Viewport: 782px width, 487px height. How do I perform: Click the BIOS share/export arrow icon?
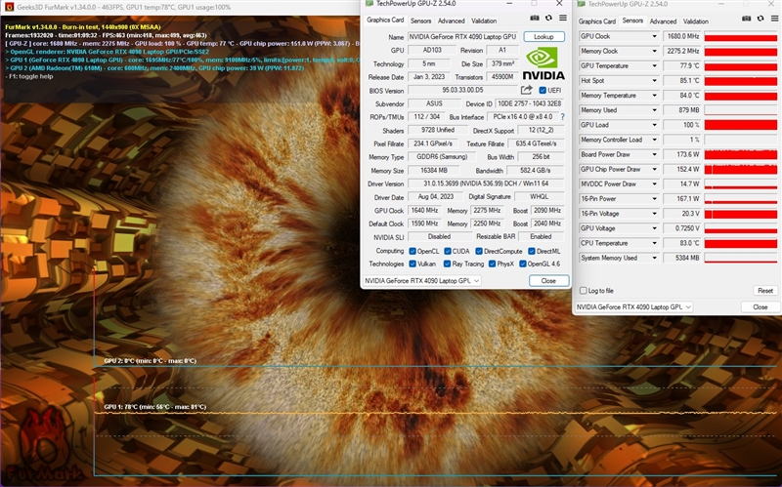coord(527,90)
